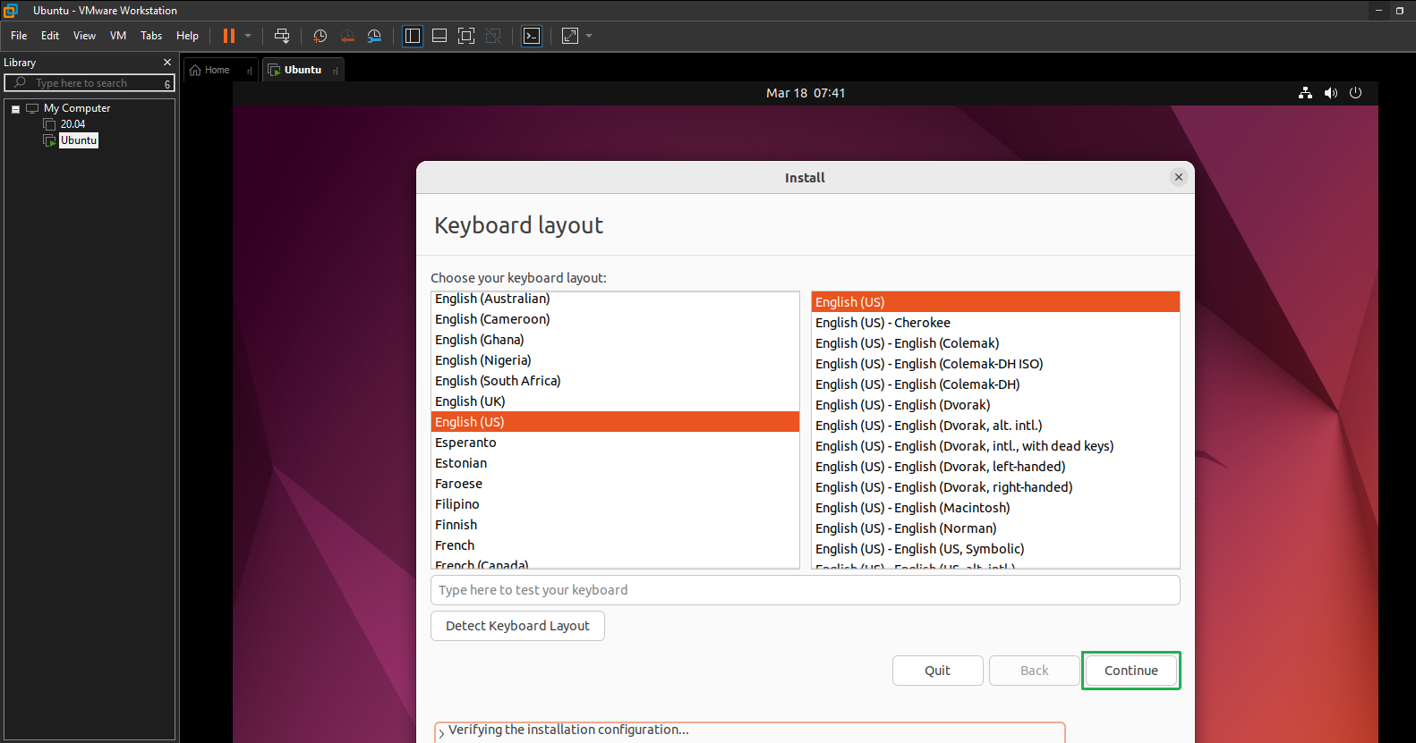Toggle the console view toolbar icon
The width and height of the screenshot is (1416, 743).
click(532, 36)
